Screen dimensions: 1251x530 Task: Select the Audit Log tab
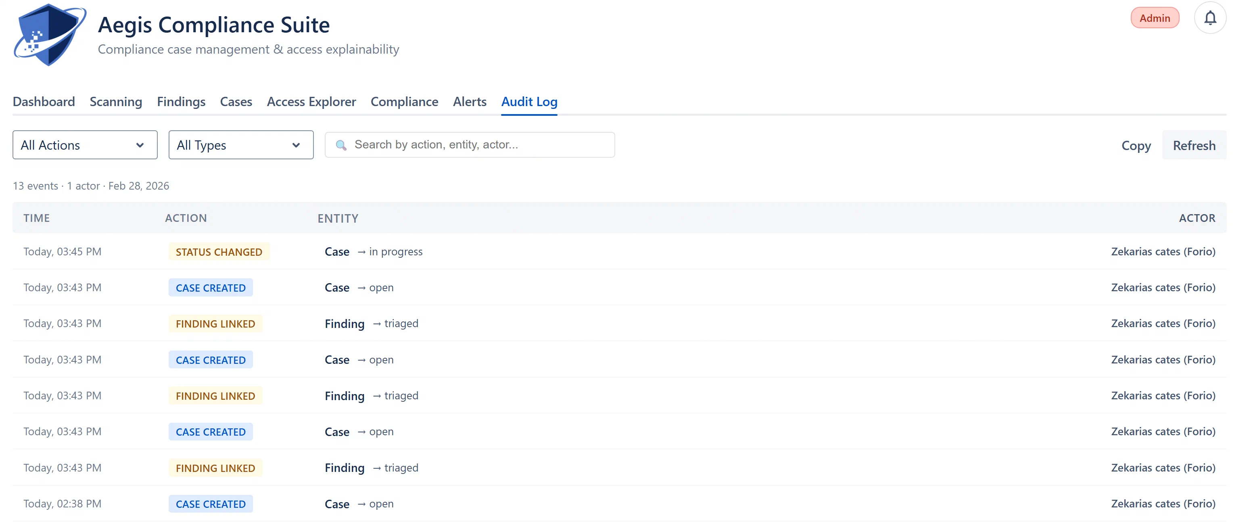(x=529, y=101)
